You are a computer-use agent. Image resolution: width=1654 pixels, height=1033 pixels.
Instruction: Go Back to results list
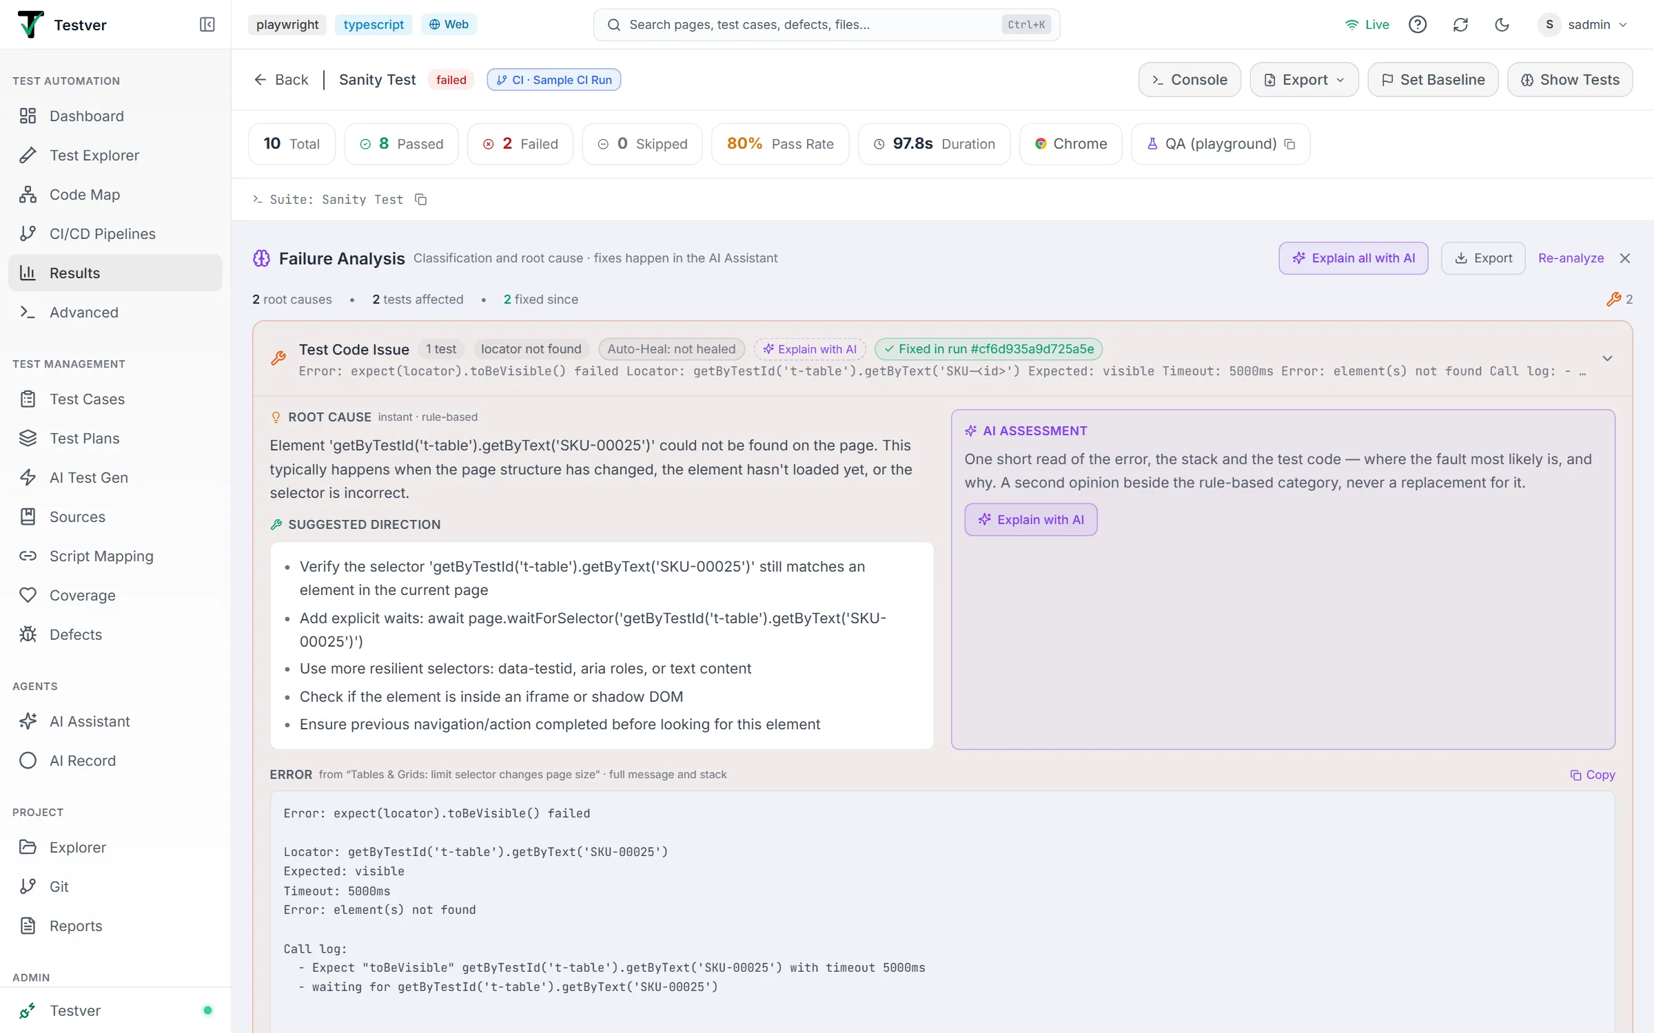pyautogui.click(x=281, y=80)
